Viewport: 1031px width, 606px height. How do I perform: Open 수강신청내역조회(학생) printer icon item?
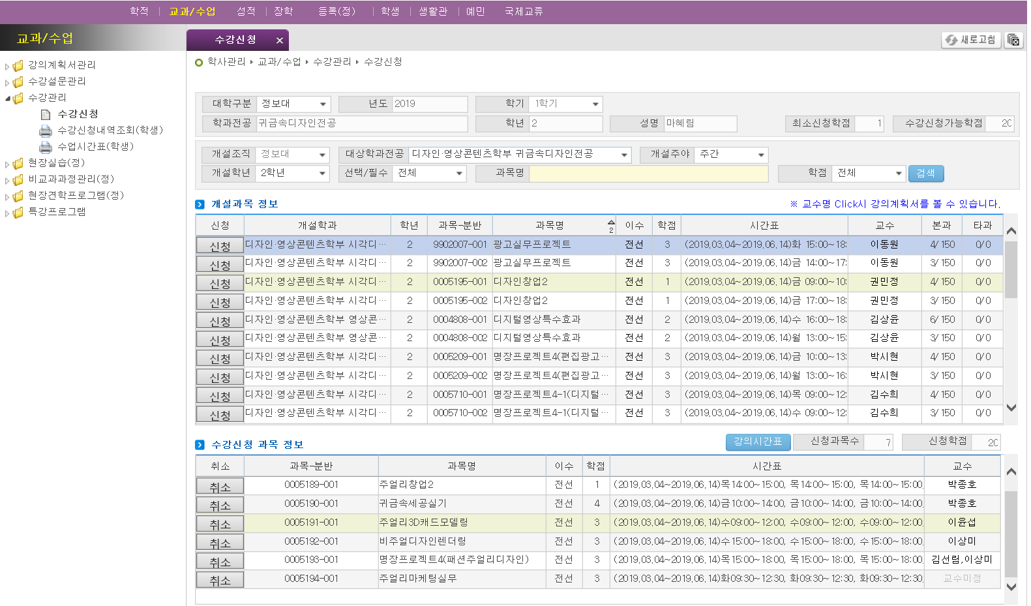46,130
